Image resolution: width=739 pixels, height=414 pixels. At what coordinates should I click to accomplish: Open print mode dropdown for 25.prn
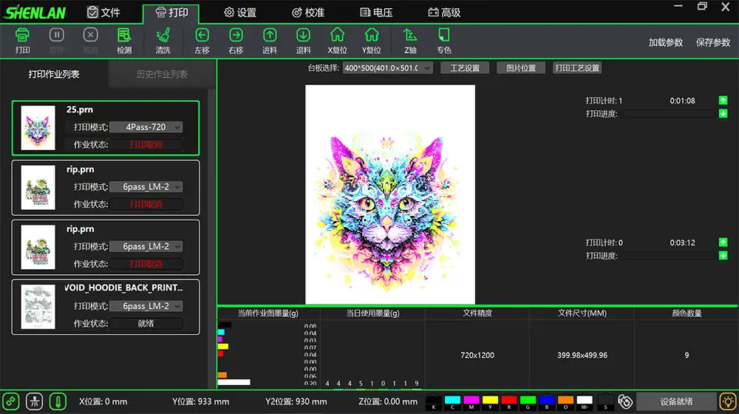coord(146,127)
